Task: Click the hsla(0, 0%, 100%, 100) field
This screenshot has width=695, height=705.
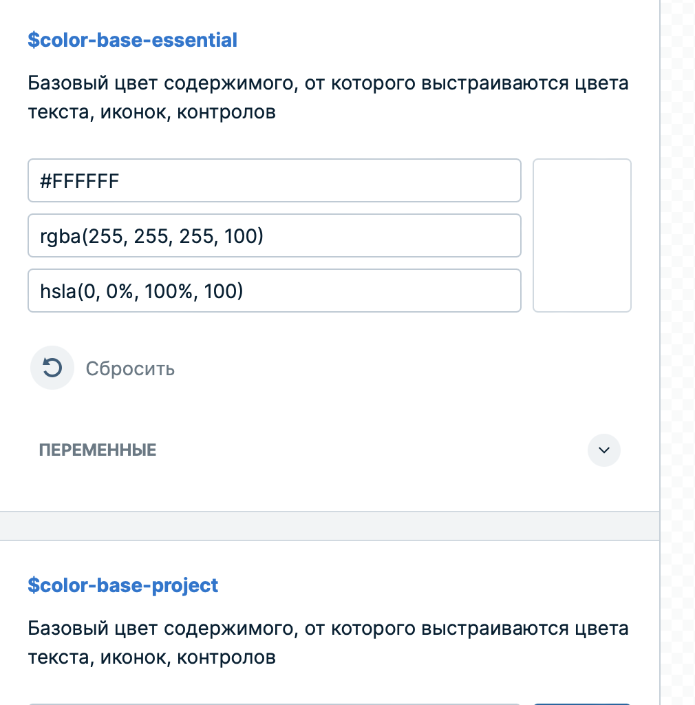Action: point(274,291)
